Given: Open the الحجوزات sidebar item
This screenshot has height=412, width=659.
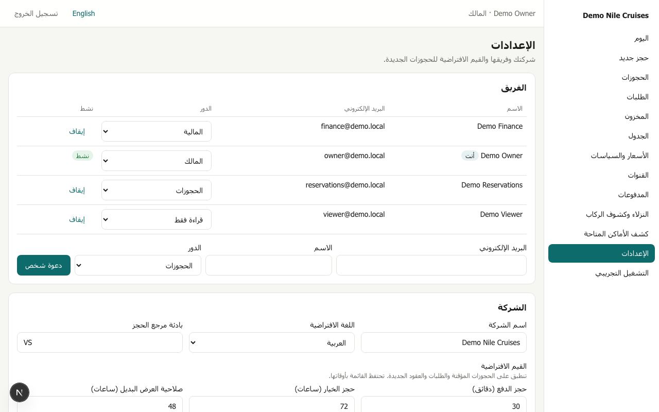Looking at the screenshot, I should (601, 77).
